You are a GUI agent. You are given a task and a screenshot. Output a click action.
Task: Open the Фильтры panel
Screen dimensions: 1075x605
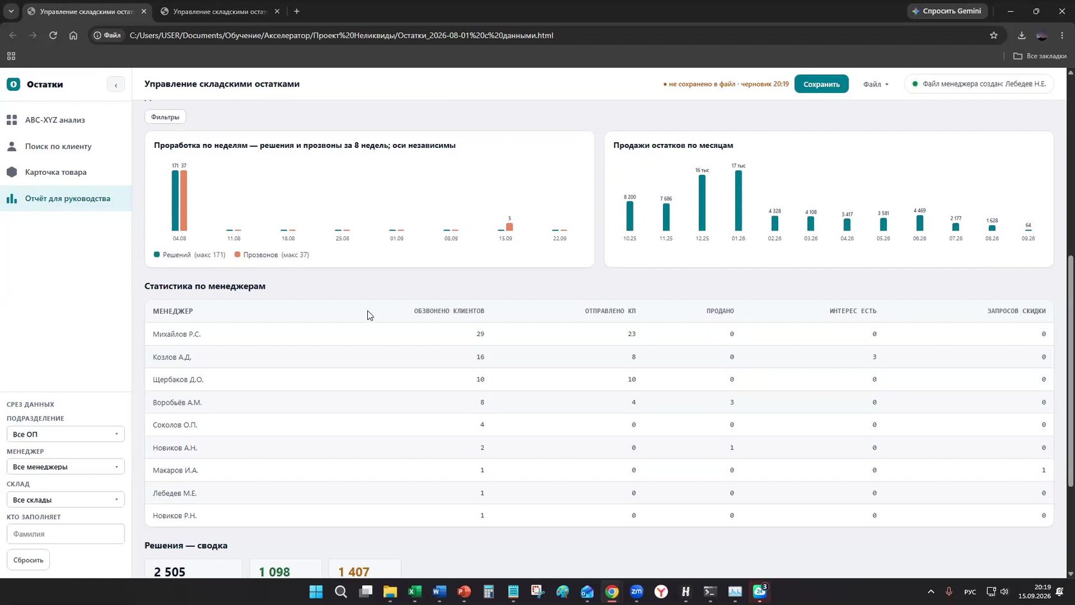pyautogui.click(x=165, y=117)
